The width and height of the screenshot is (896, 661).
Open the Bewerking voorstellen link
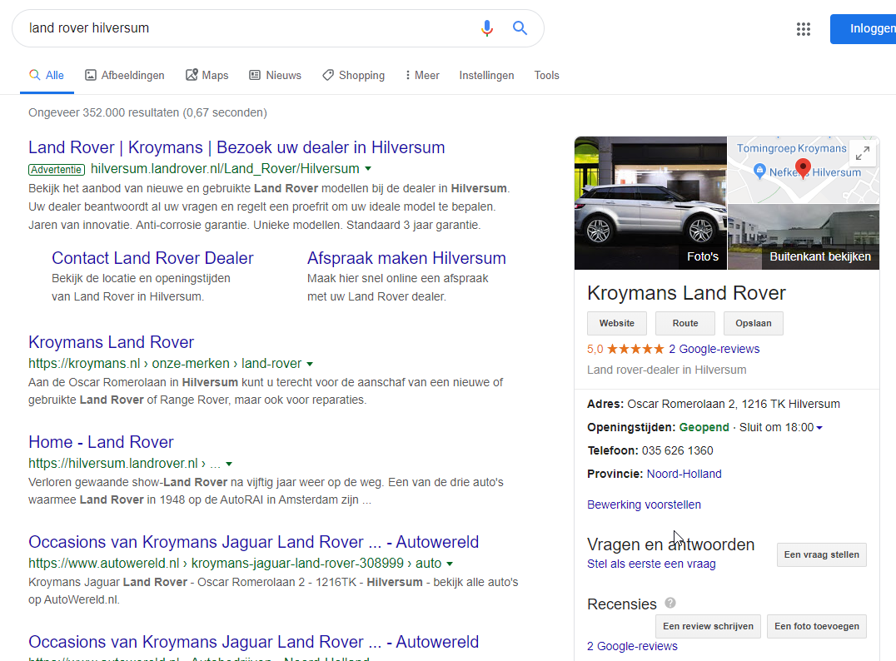644,504
